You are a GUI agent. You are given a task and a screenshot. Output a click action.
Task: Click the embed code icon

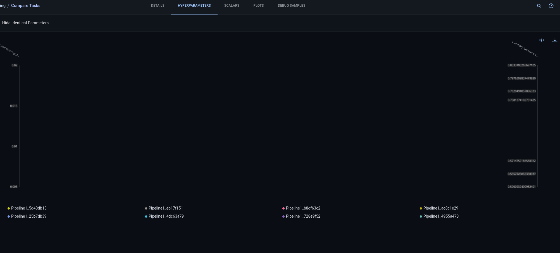[x=542, y=40]
